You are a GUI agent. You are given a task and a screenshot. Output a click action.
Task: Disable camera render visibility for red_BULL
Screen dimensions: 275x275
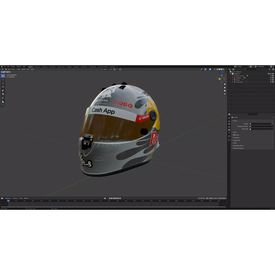click(x=273, y=78)
